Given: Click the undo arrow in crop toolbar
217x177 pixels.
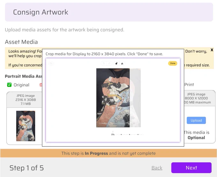Looking at the screenshot, I should (x=104, y=63).
